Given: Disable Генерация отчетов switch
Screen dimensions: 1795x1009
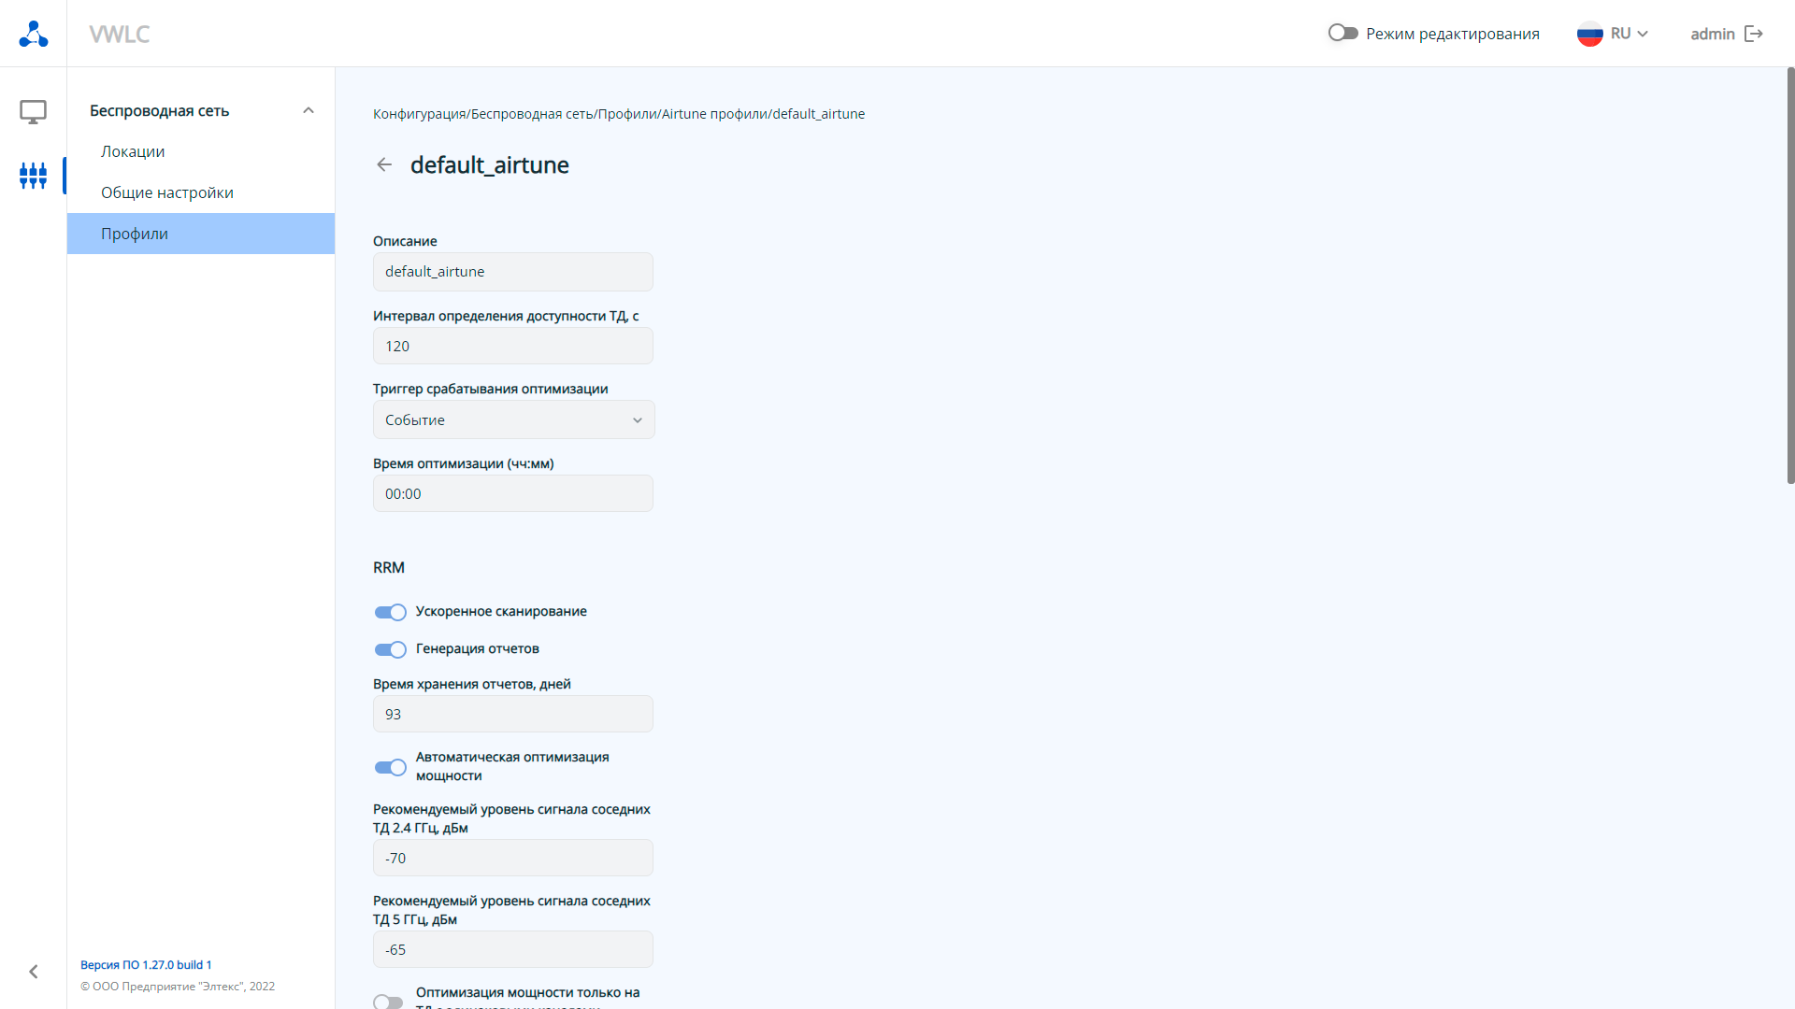Looking at the screenshot, I should pos(390,649).
